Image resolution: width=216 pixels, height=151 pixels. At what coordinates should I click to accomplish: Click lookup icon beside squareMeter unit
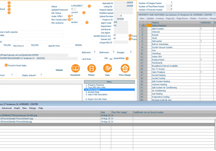click(x=127, y=59)
